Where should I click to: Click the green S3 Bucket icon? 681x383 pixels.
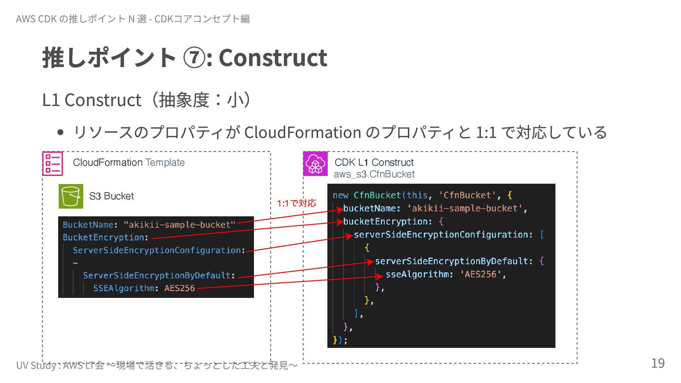click(x=71, y=196)
